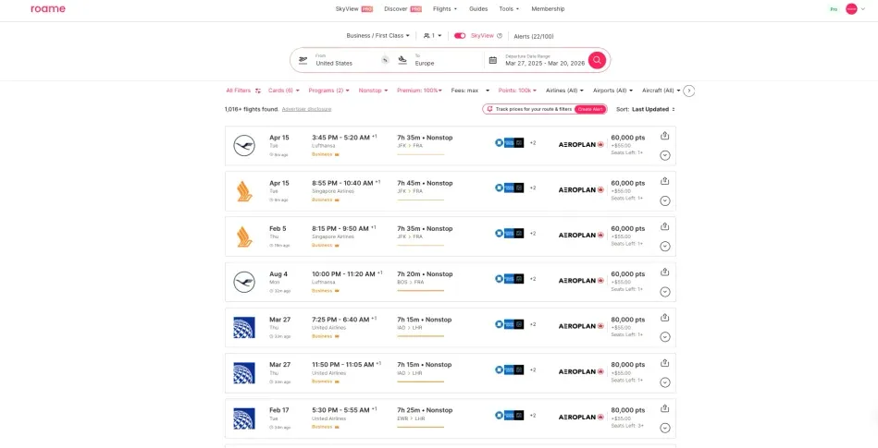Share the Aug 4 Lufthansa flight
Image resolution: width=878 pixels, height=448 pixels.
click(664, 272)
